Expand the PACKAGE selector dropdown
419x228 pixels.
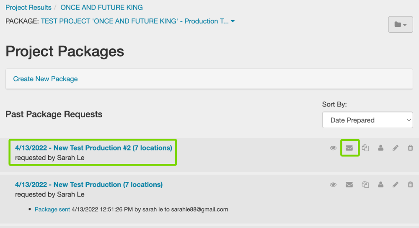[233, 21]
